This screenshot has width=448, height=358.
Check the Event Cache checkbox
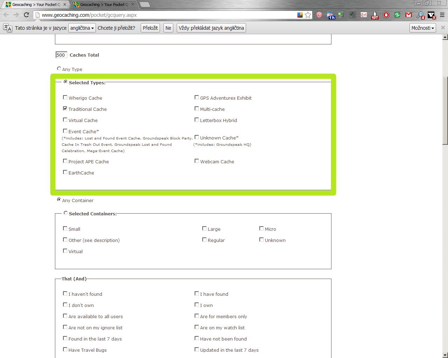[x=65, y=131]
